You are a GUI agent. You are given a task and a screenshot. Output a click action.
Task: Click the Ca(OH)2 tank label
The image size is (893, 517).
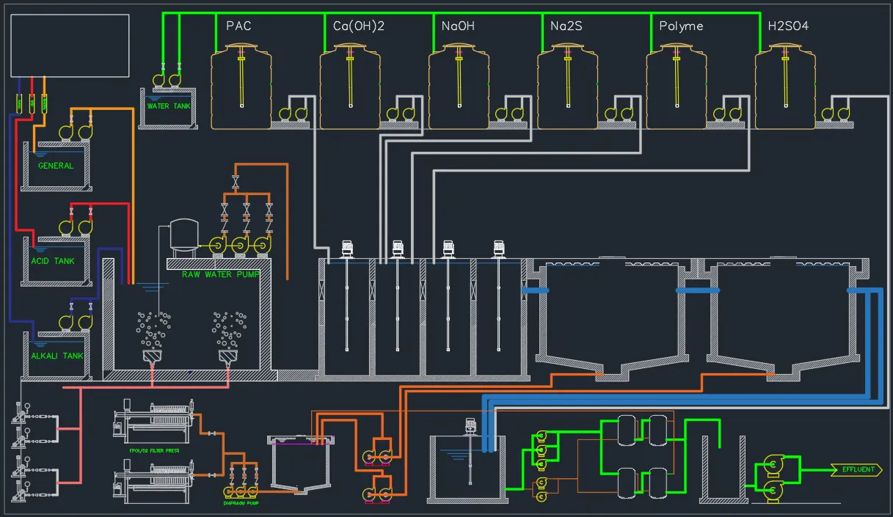[359, 26]
